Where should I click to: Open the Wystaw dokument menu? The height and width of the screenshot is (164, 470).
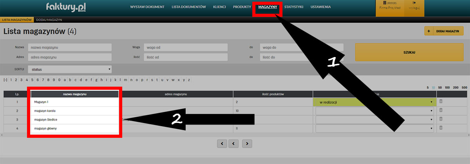click(x=147, y=7)
